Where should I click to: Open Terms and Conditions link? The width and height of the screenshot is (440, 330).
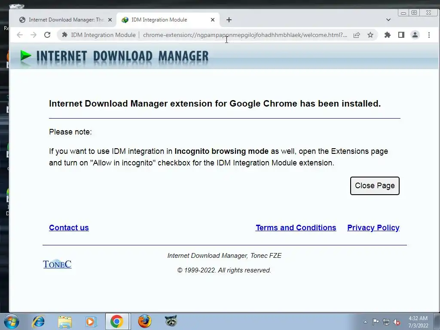point(296,228)
